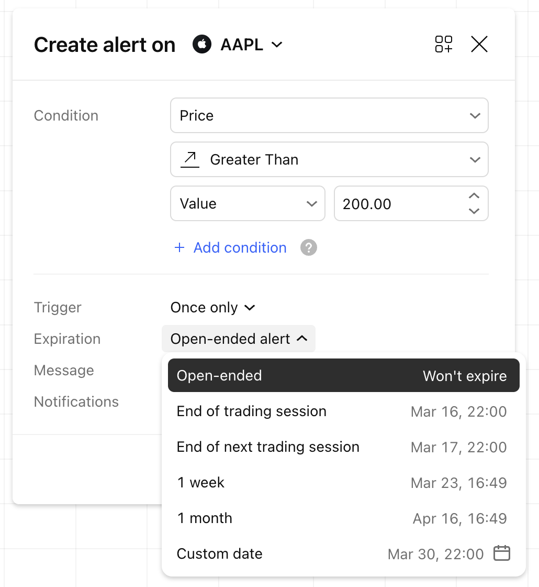Expand the Price condition dropdown

pos(329,115)
